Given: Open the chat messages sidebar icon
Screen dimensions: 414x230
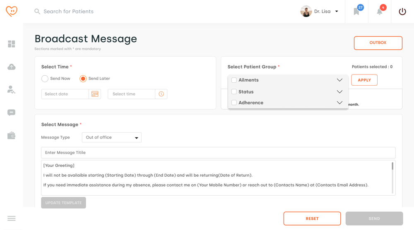Looking at the screenshot, I should [12, 113].
